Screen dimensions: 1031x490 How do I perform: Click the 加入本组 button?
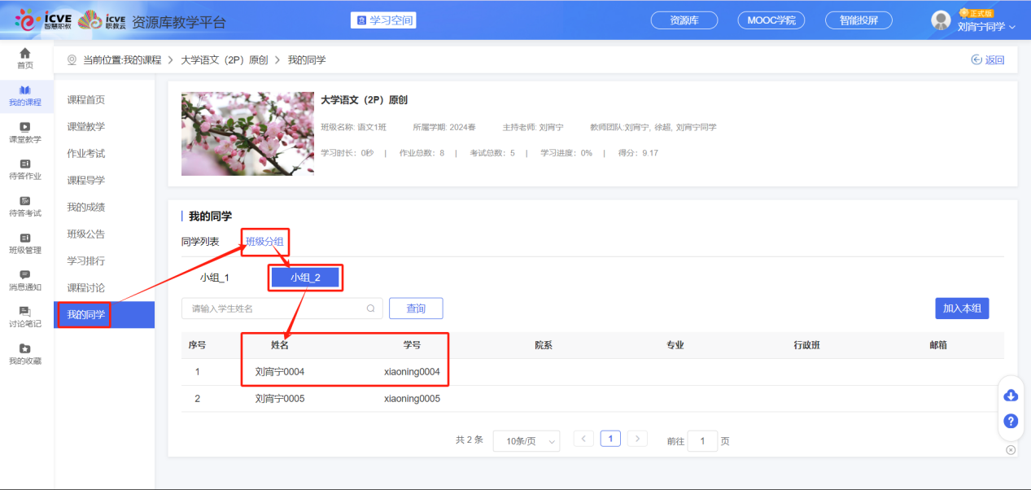tap(962, 308)
